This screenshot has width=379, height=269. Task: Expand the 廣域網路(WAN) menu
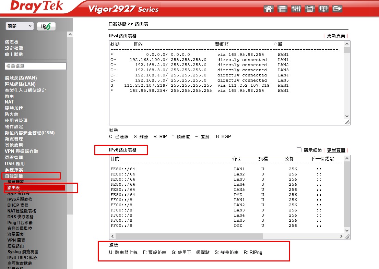tap(21, 78)
